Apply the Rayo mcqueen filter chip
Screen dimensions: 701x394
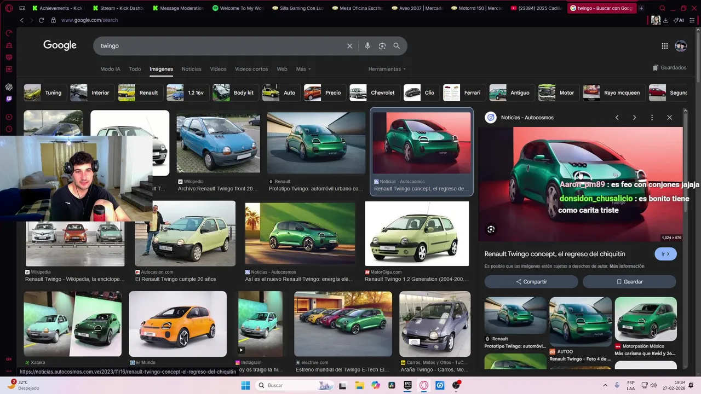(x=614, y=93)
